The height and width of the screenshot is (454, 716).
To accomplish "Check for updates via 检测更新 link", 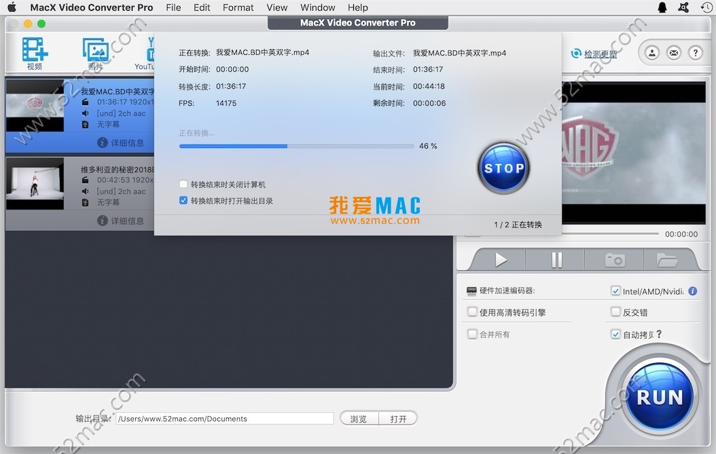I will coord(600,54).
